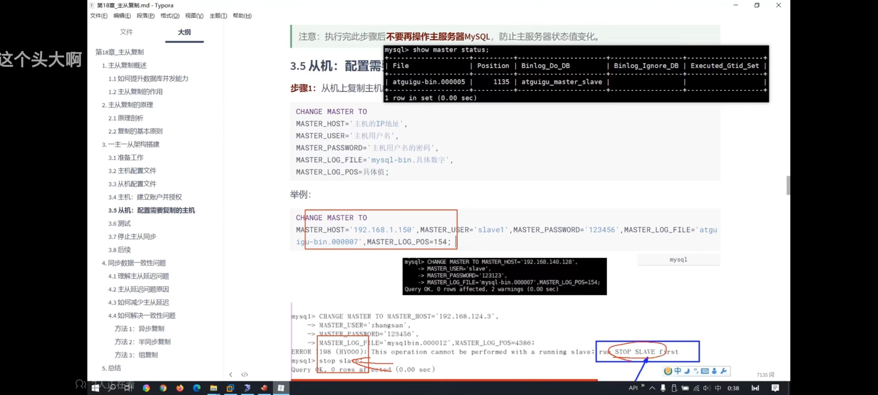The height and width of the screenshot is (395, 878).
Task: Launch the colorful pinwheel browser icon
Action: point(146,388)
